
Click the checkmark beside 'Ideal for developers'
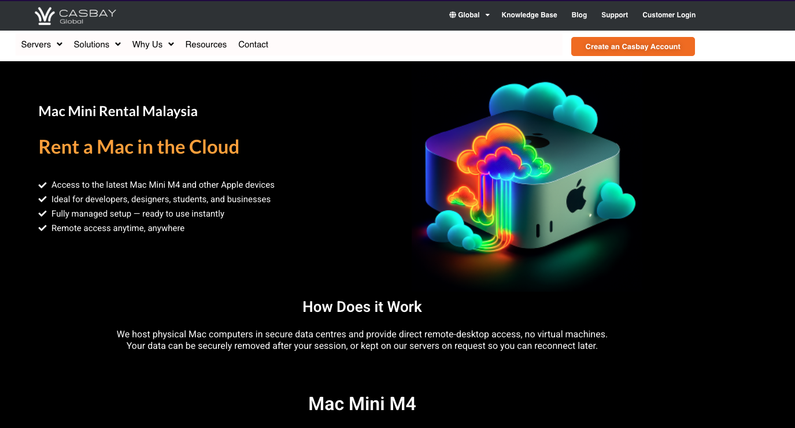coord(42,199)
